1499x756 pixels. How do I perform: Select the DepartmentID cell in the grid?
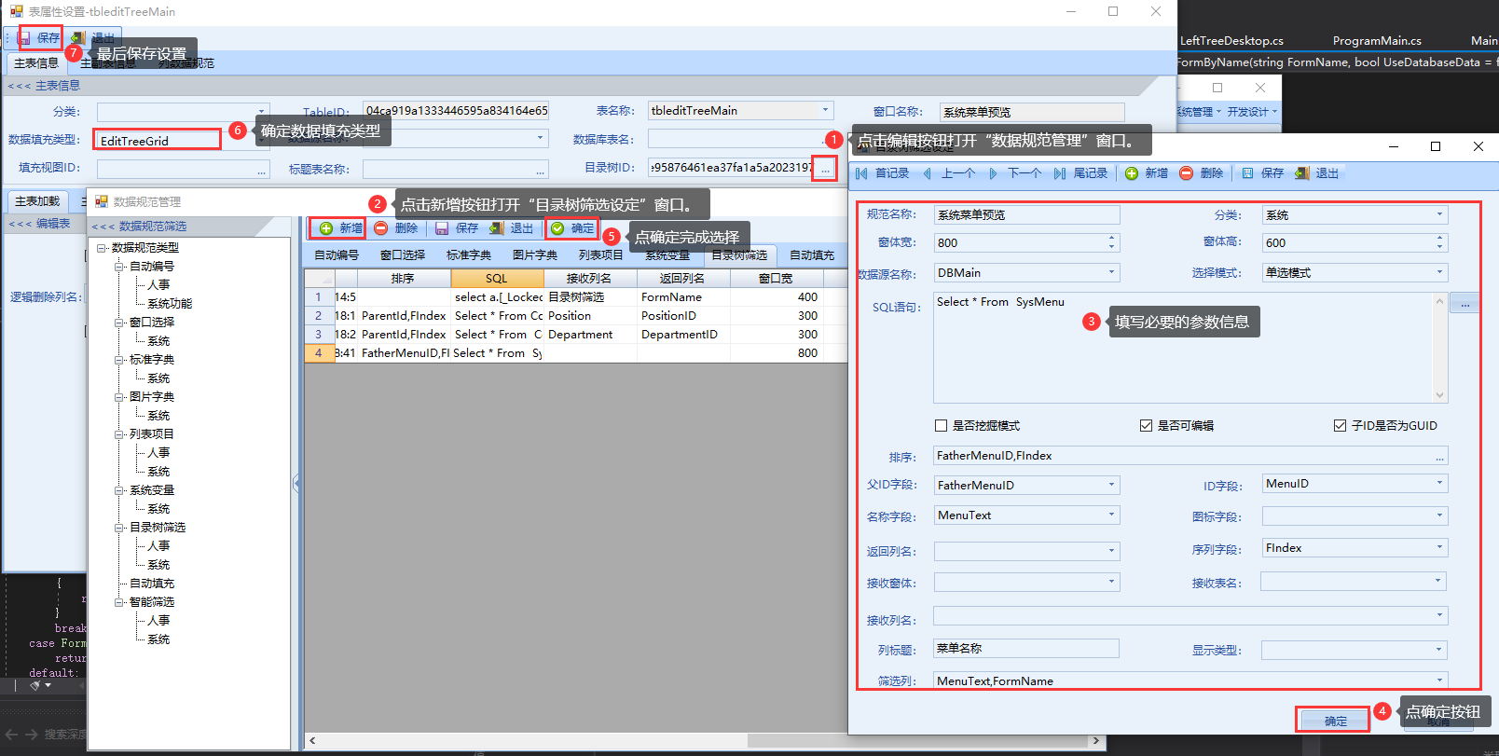coord(683,335)
